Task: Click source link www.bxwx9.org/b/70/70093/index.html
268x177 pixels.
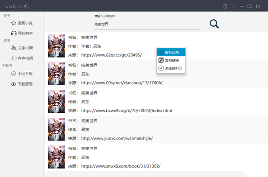Action: pyautogui.click(x=126, y=111)
